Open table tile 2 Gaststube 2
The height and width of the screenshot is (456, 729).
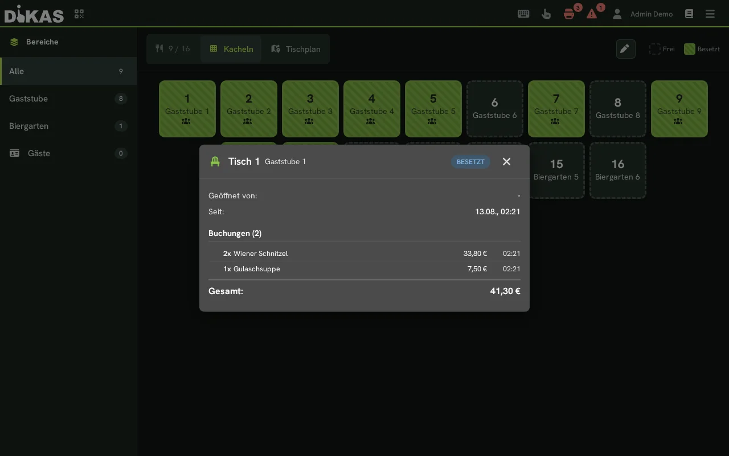tap(249, 109)
